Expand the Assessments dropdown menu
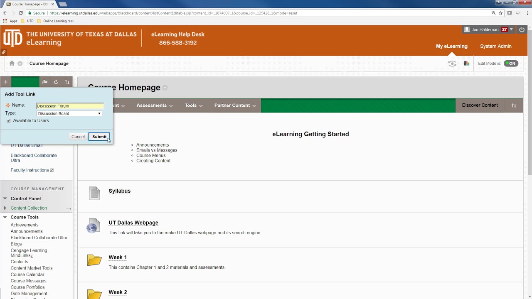This screenshot has height=299, width=532. (155, 105)
